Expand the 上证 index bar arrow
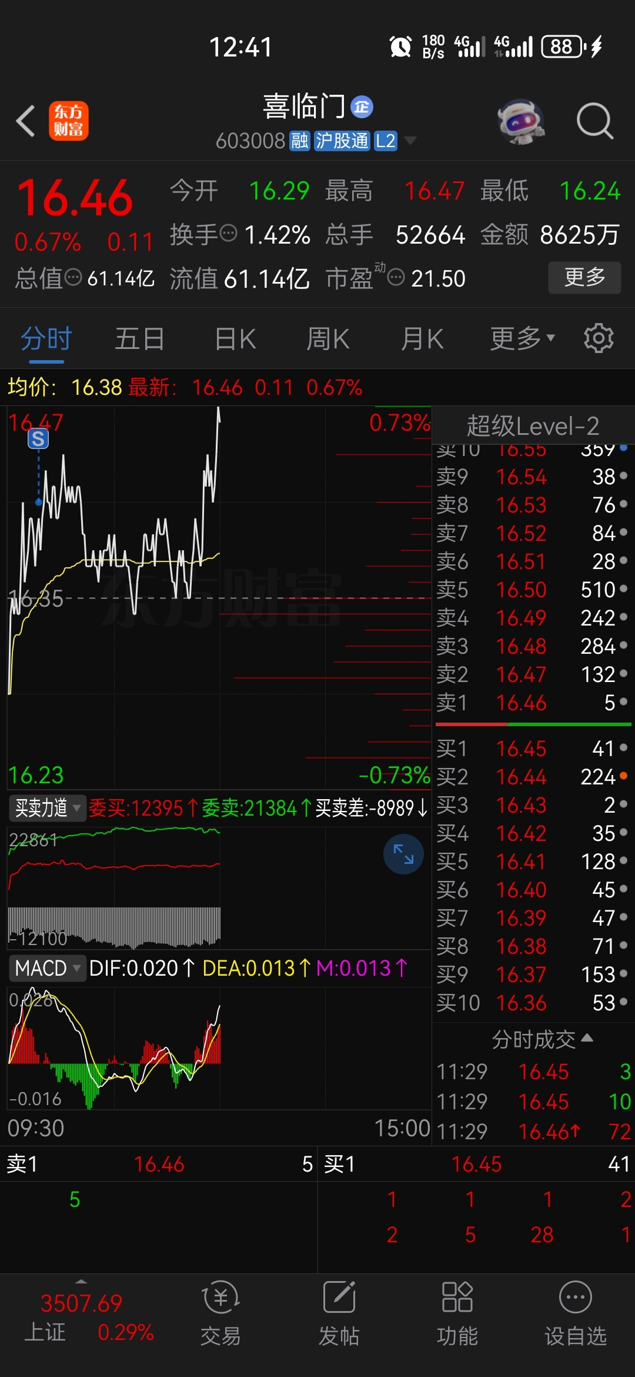The width and height of the screenshot is (635, 1377). (81, 1282)
